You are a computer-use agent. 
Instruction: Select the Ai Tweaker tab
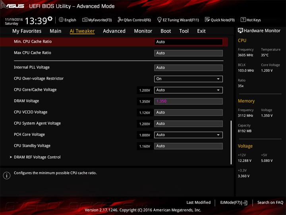point(82,31)
